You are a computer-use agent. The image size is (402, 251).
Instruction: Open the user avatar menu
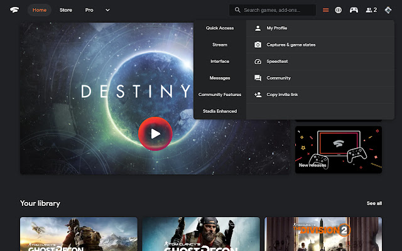pos(388,10)
